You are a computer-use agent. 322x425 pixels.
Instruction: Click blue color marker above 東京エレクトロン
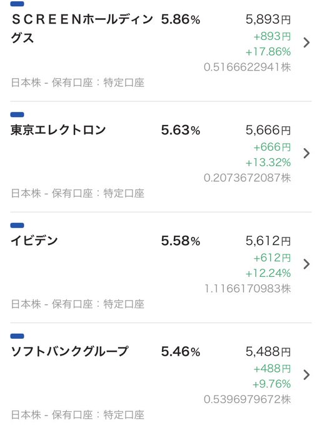pos(17,114)
